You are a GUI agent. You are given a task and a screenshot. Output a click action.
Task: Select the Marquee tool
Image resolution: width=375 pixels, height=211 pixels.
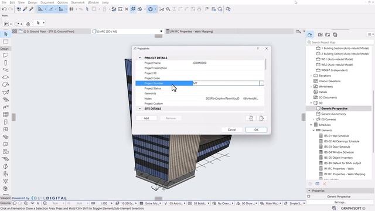point(6,42)
